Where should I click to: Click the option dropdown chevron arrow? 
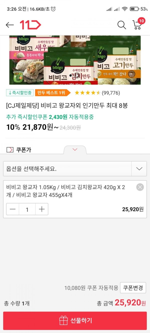(139, 169)
